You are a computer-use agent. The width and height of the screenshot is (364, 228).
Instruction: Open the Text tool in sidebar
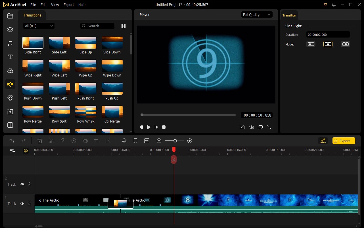tap(10, 57)
